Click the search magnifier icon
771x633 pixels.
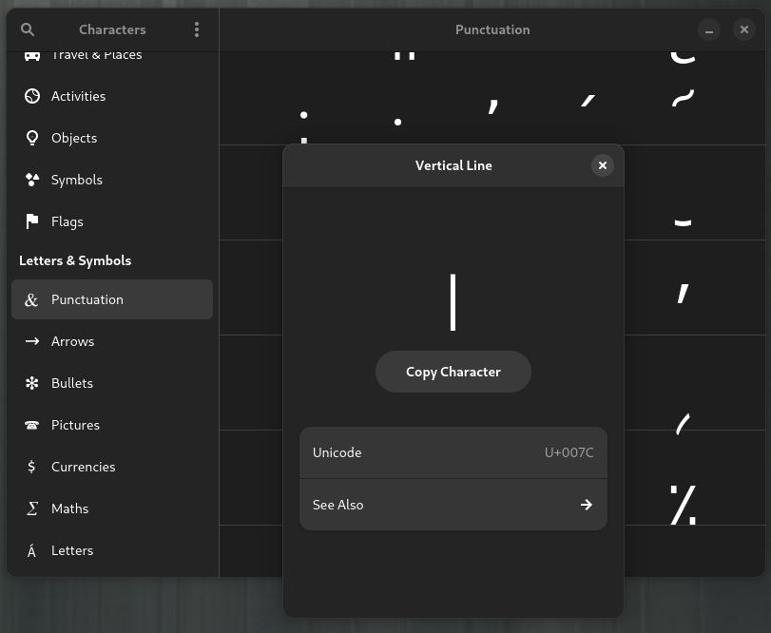(x=28, y=29)
